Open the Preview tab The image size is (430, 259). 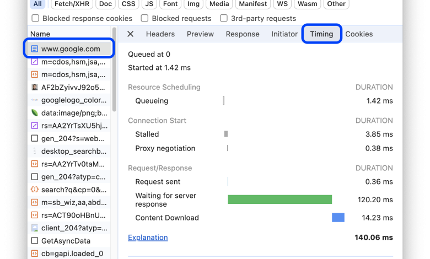(x=200, y=34)
